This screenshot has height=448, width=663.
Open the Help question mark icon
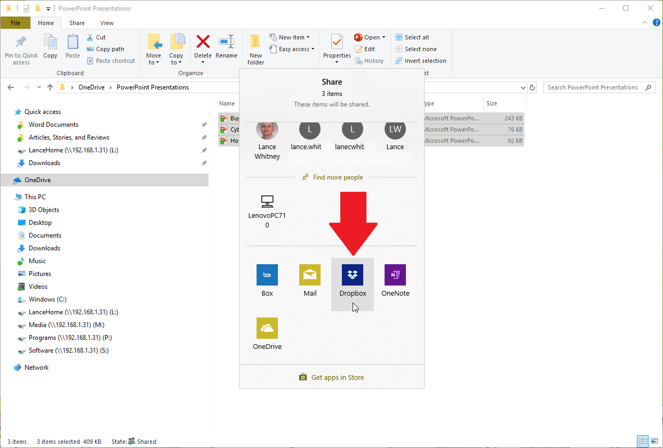[x=657, y=23]
